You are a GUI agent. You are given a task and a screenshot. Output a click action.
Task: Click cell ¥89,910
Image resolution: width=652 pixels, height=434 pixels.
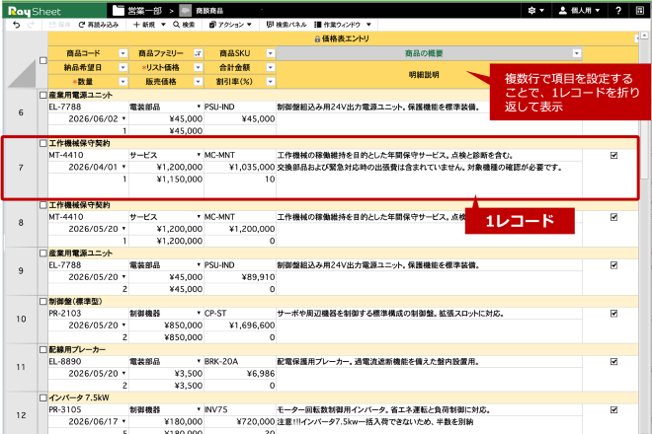pos(240,277)
